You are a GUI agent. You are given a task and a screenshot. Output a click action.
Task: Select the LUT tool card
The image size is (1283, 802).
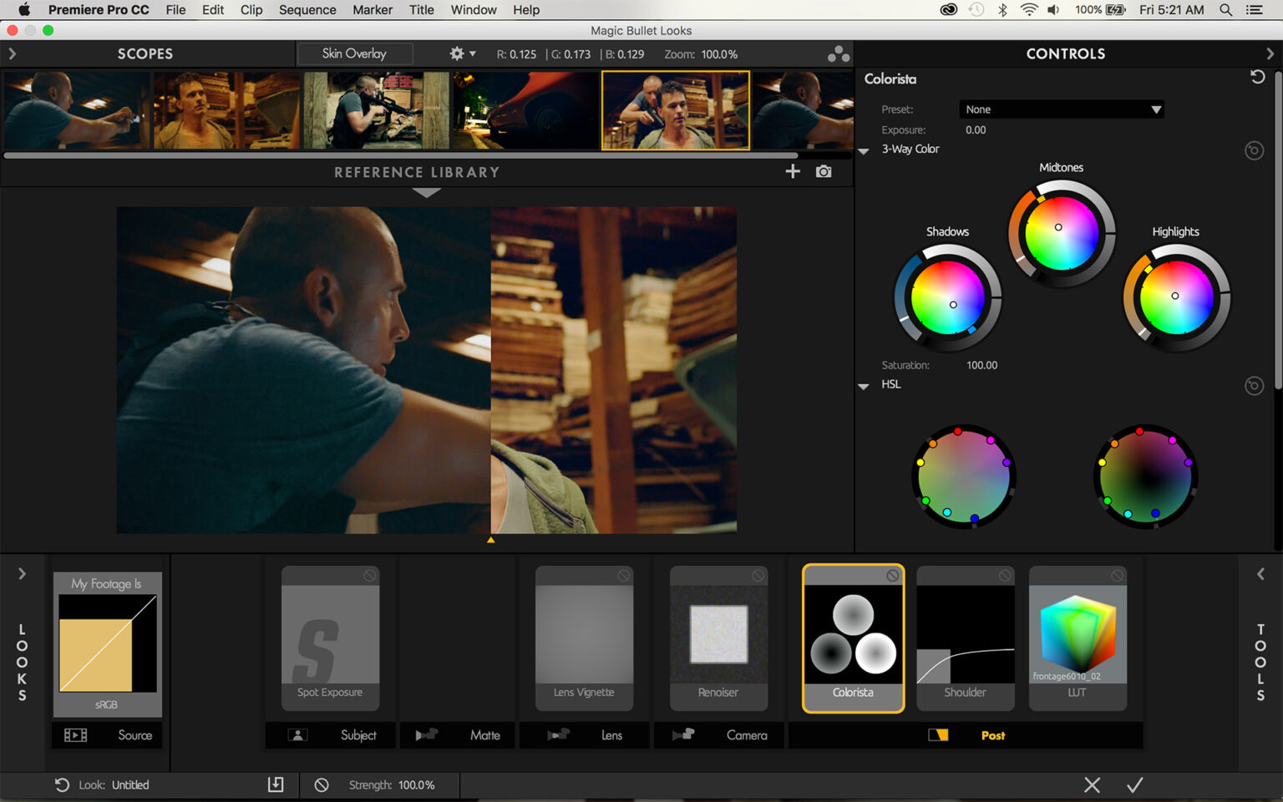tap(1078, 639)
